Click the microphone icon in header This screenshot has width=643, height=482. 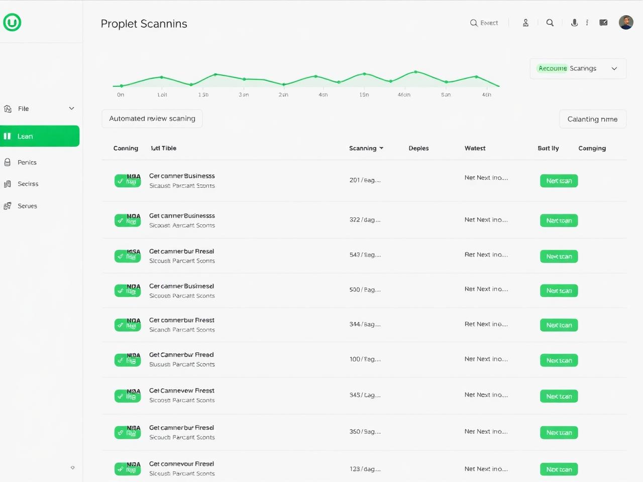pos(574,23)
